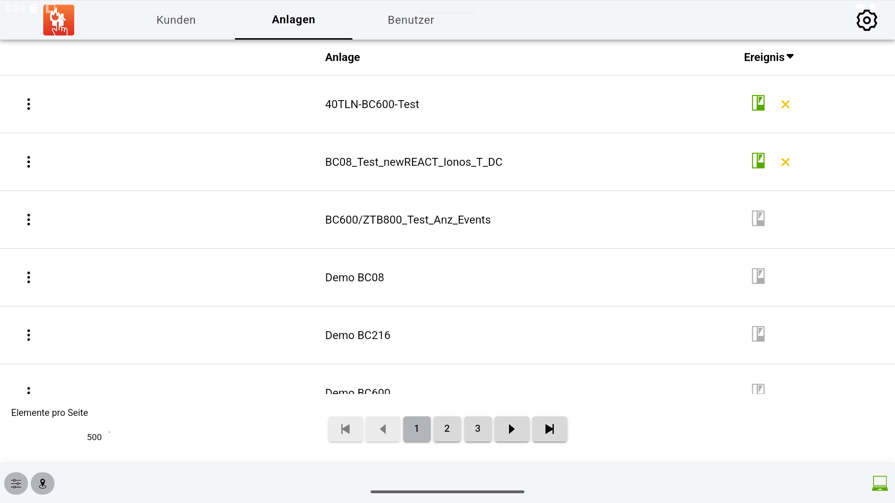
Task: Open three-dot menu for BC600/ZTB800_Test_Anz_Events
Action: (x=28, y=220)
